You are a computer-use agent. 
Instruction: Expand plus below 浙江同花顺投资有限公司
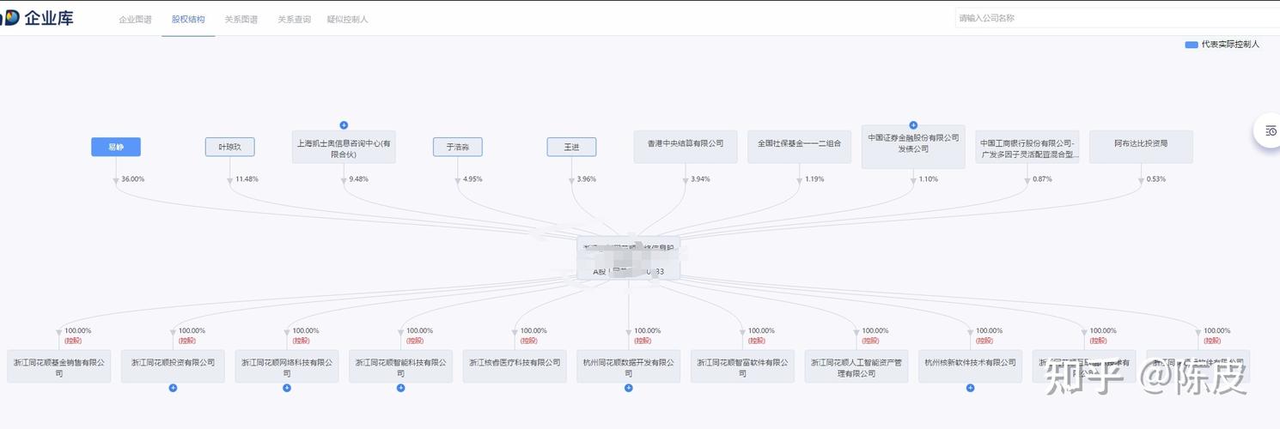pyautogui.click(x=173, y=388)
